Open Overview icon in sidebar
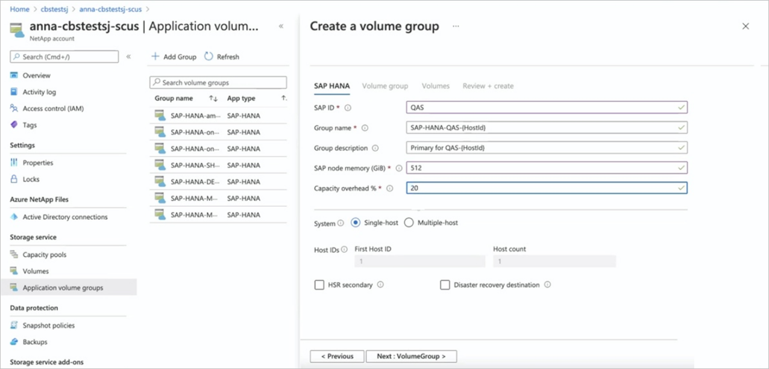Viewport: 769px width, 369px height. (x=14, y=75)
